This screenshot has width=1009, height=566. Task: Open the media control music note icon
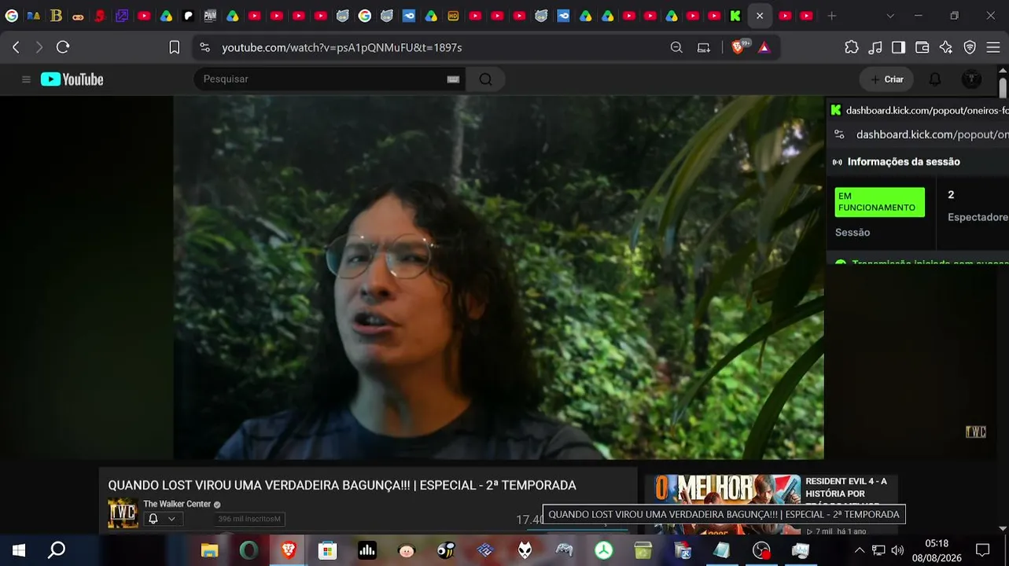[875, 47]
